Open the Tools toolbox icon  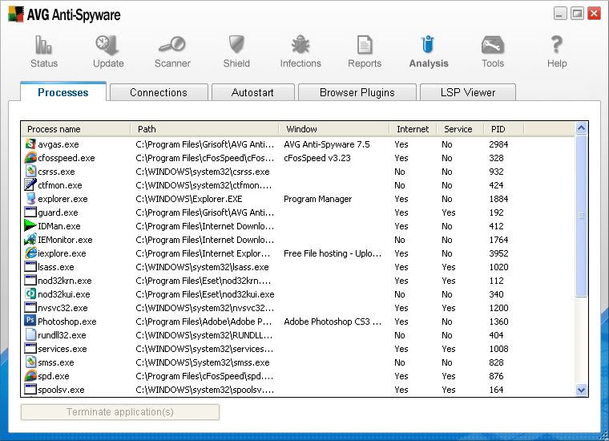(493, 45)
